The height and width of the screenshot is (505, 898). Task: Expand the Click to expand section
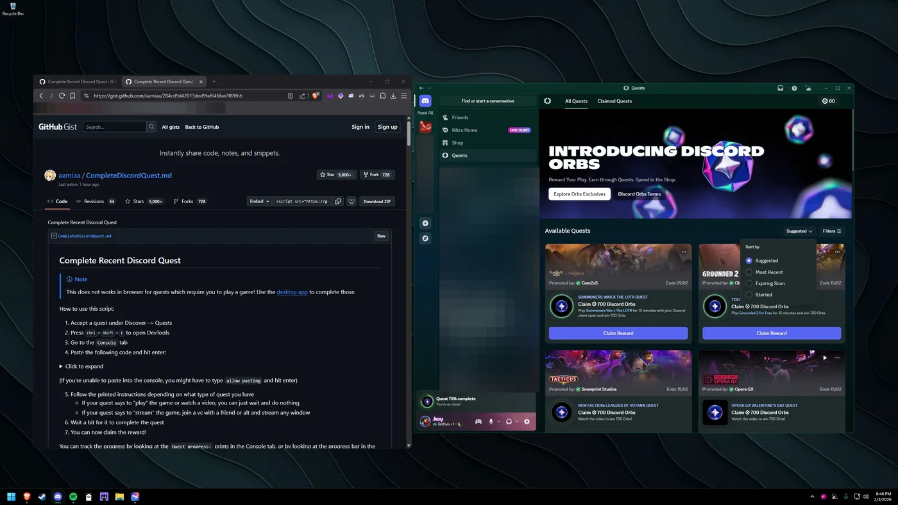point(81,367)
